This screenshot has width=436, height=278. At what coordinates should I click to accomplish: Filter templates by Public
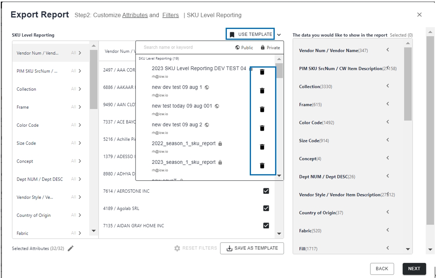click(x=244, y=47)
